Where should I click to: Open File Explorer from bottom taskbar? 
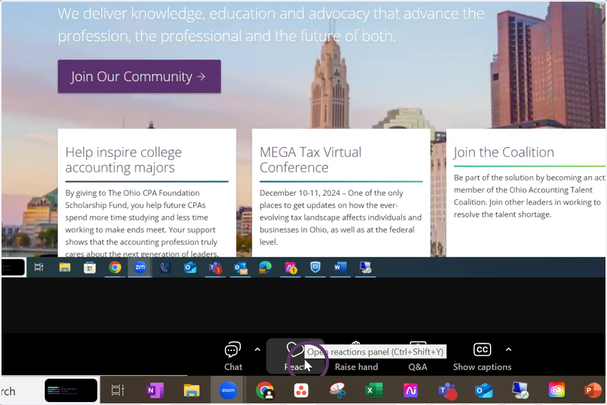pyautogui.click(x=192, y=390)
